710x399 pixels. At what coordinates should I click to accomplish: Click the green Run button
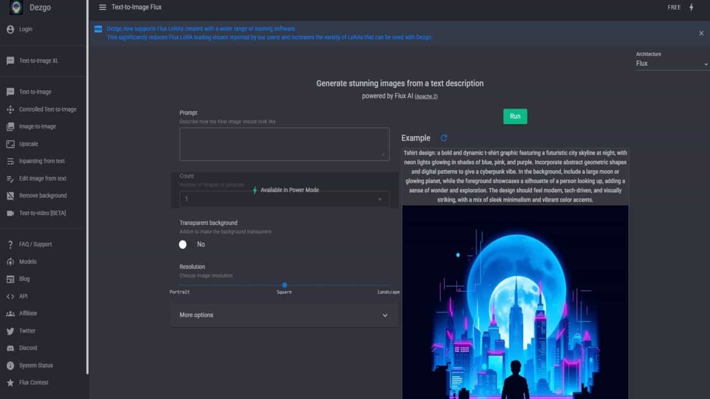pyautogui.click(x=515, y=116)
